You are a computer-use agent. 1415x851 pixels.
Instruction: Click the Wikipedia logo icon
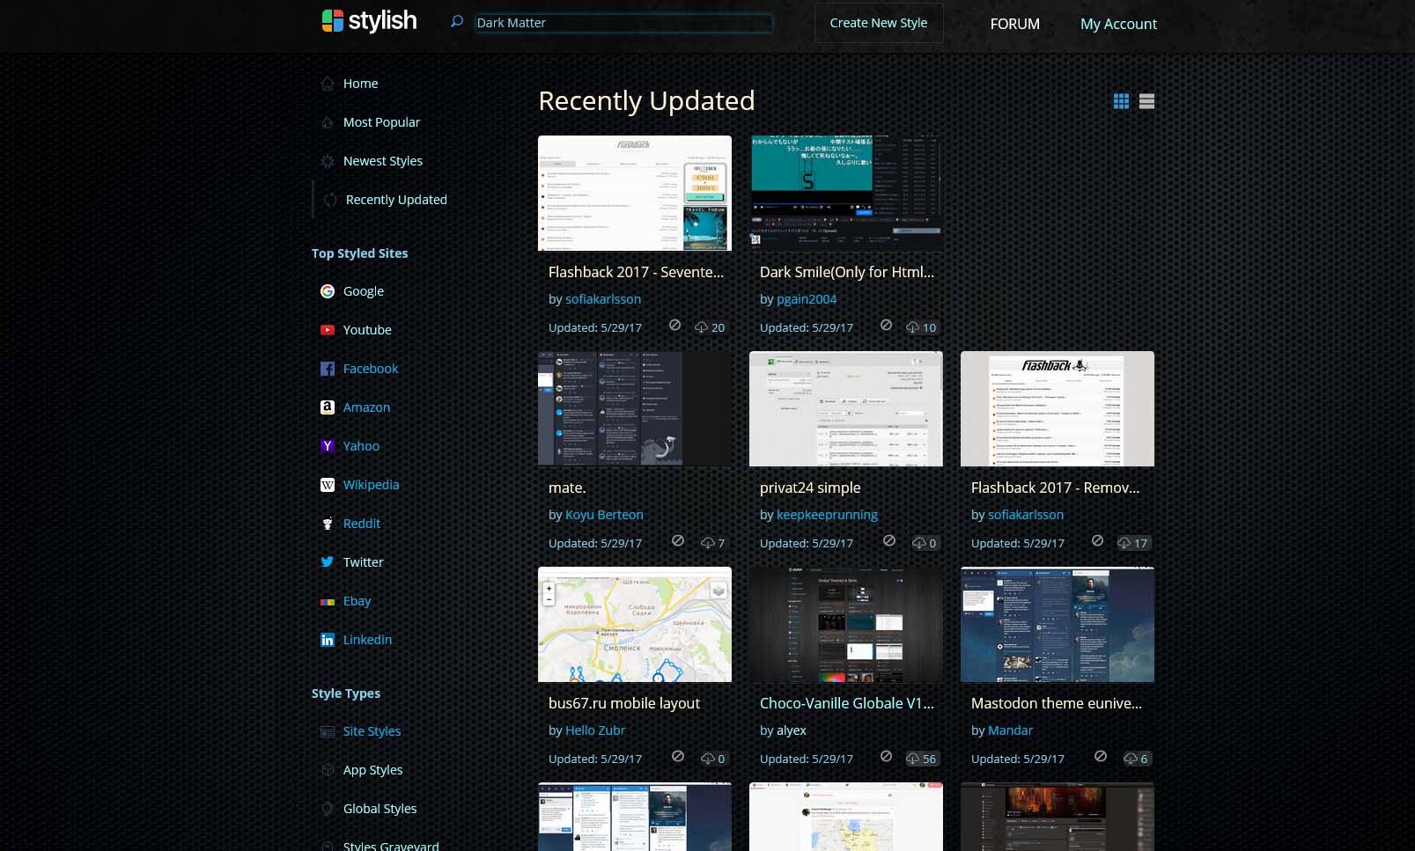[328, 485]
